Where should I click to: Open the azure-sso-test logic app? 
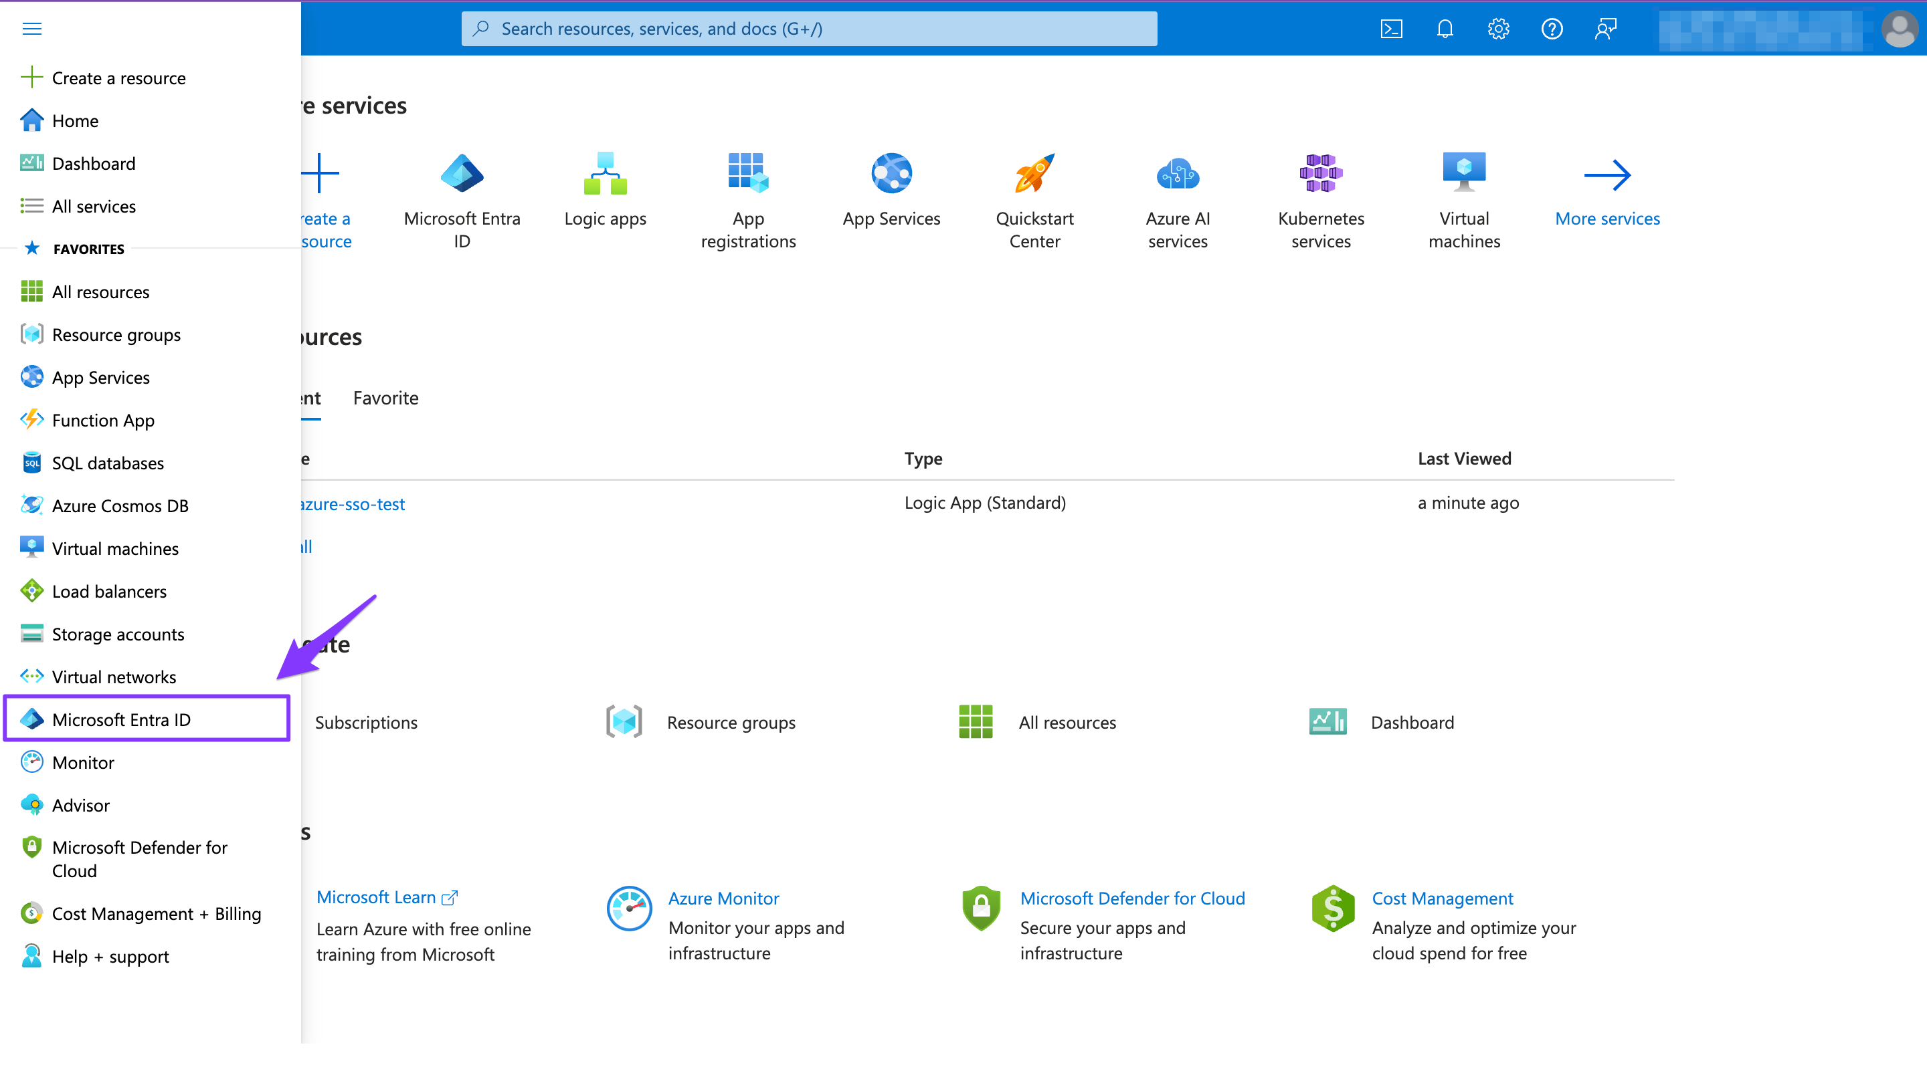(351, 503)
